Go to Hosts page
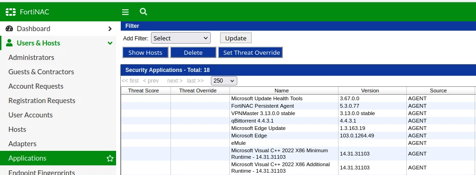 pos(17,130)
